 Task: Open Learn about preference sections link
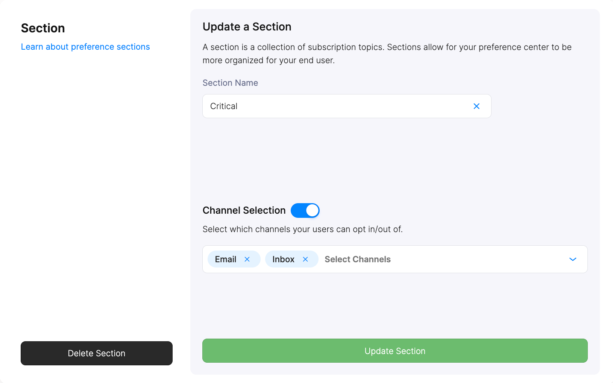(85, 46)
